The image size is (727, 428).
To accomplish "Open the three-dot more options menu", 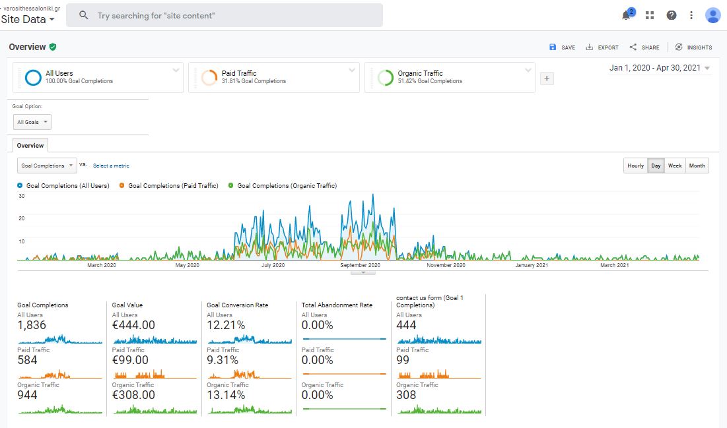I will [x=691, y=15].
